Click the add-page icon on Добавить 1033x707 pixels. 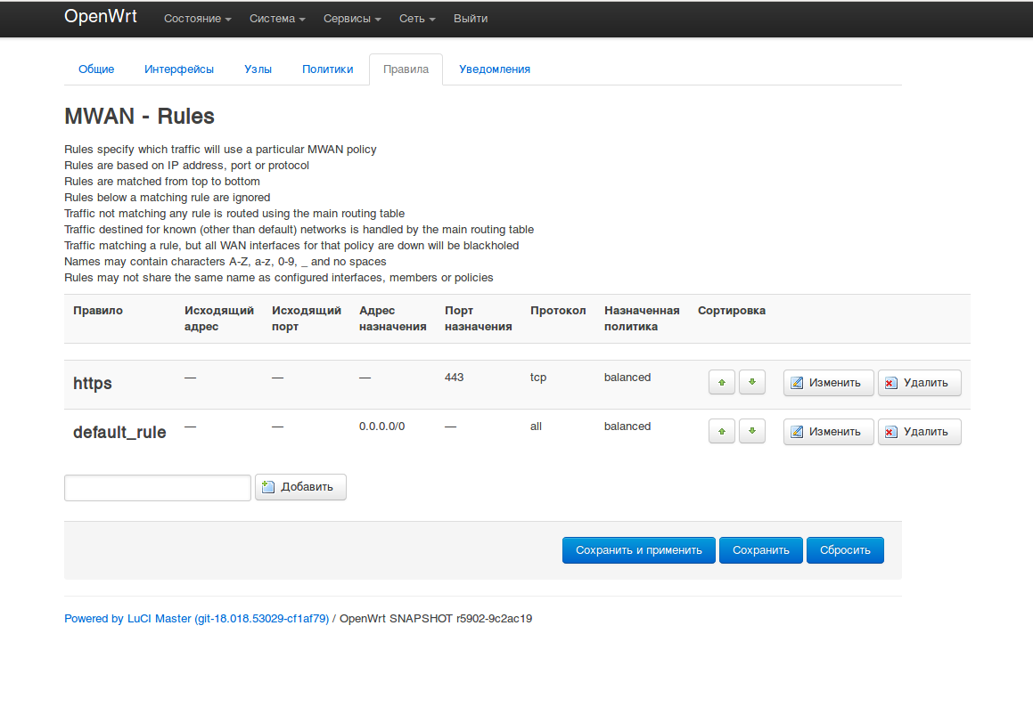(x=267, y=486)
